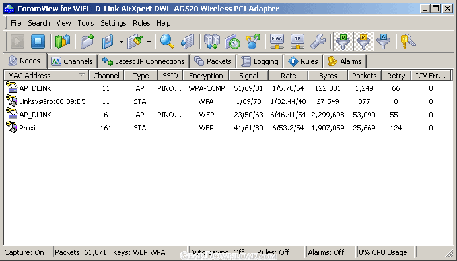Click the wrench settings icon

pos(318,42)
